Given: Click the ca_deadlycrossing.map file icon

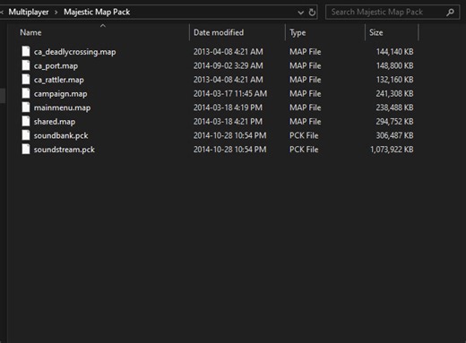Looking at the screenshot, I should (26, 51).
